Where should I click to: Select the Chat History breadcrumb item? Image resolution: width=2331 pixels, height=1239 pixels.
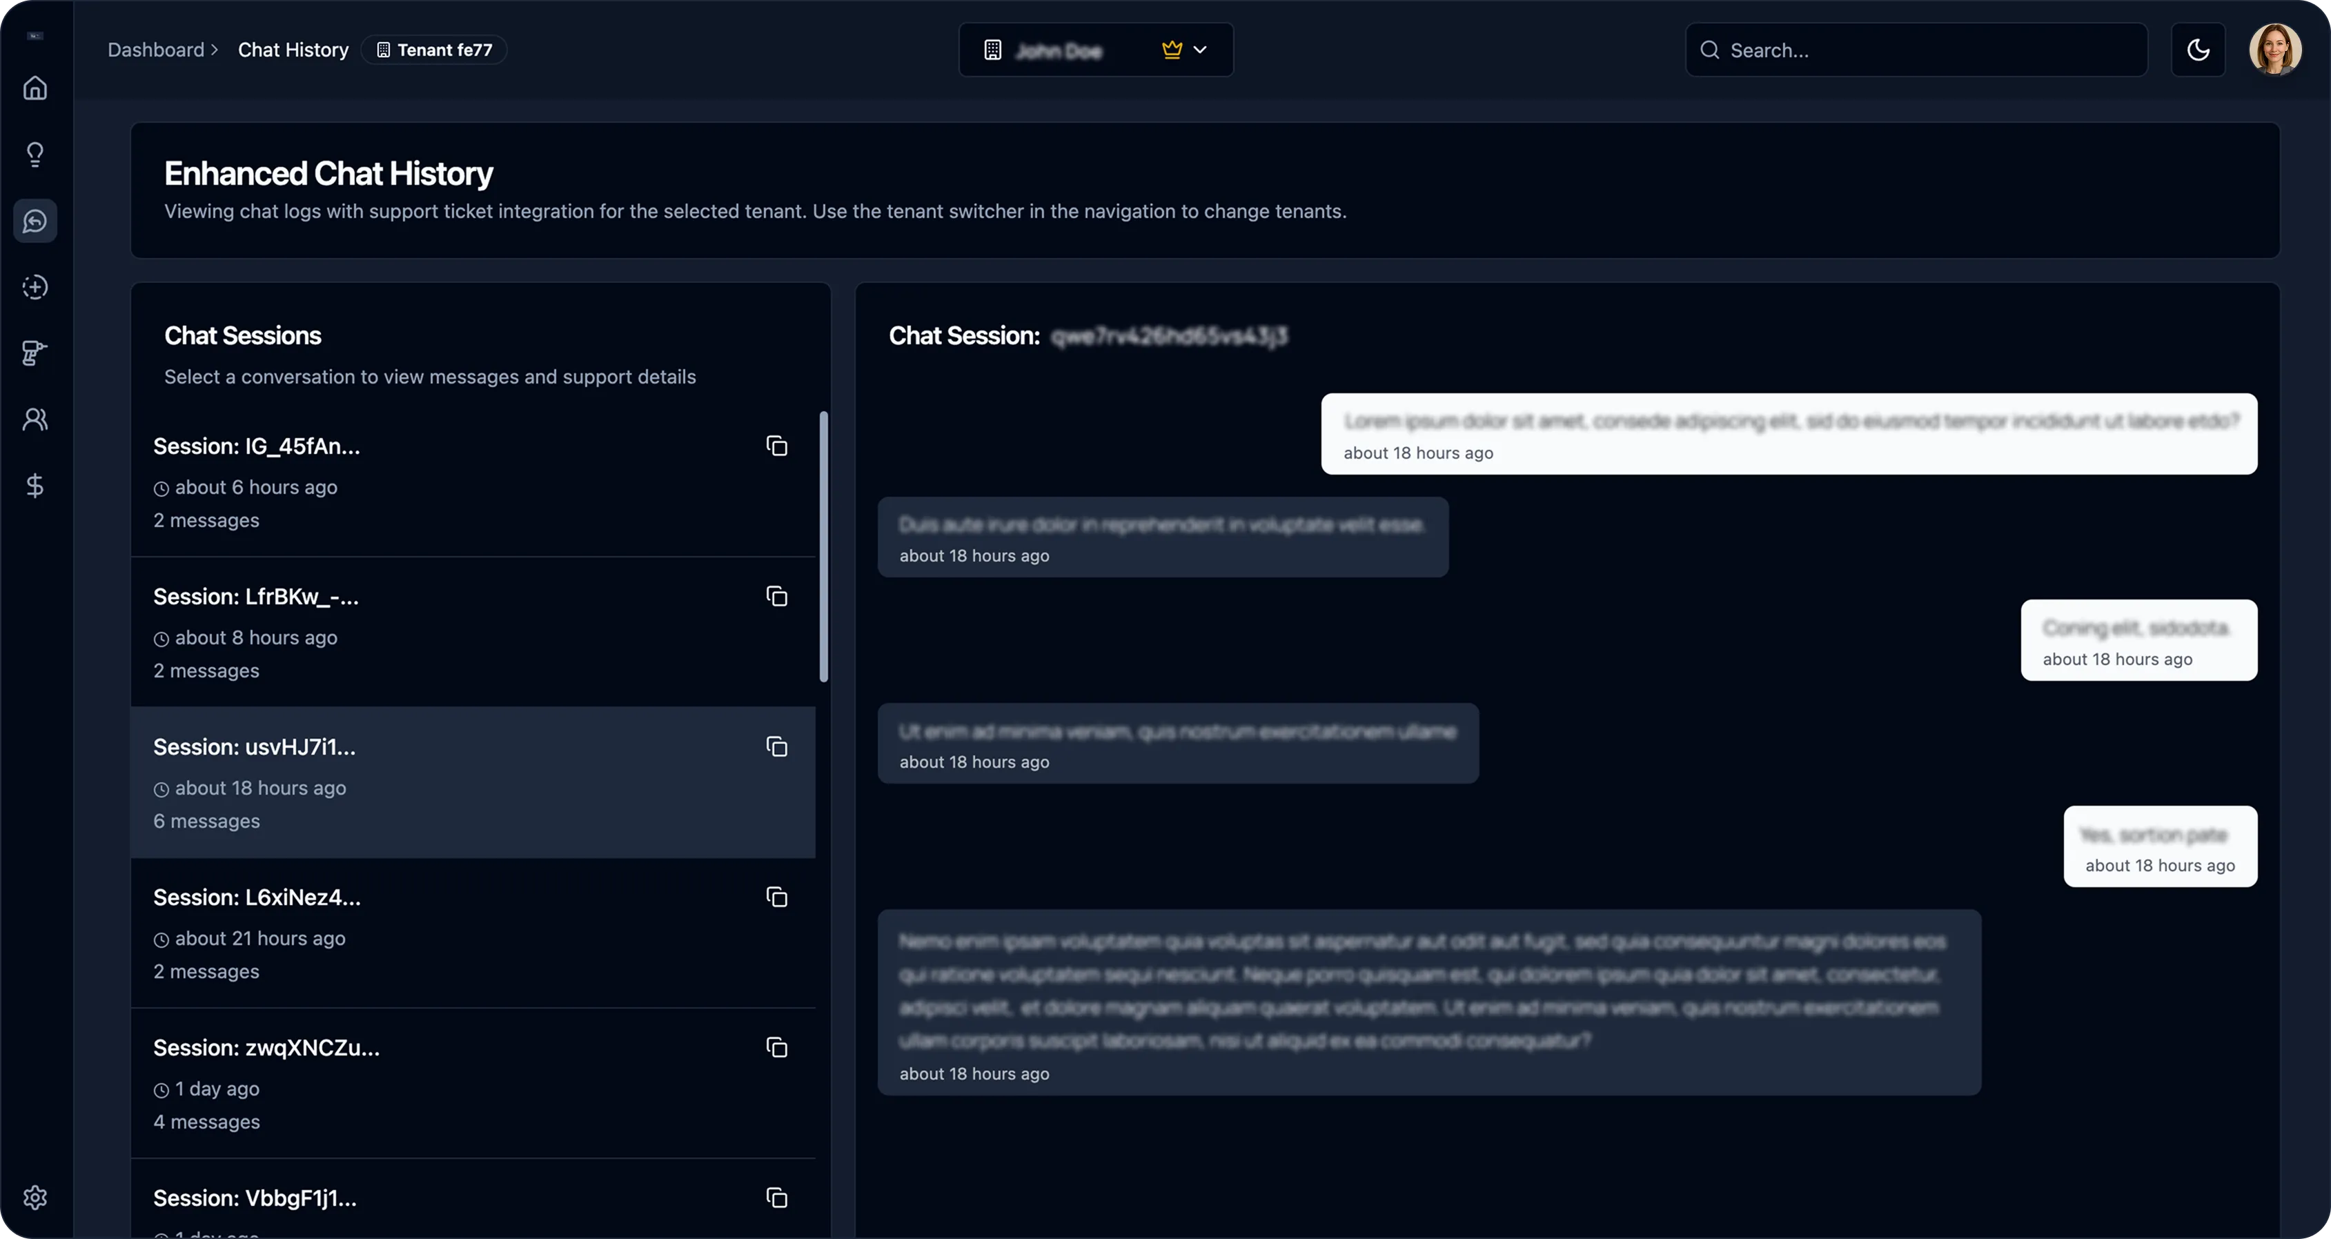pyautogui.click(x=293, y=50)
